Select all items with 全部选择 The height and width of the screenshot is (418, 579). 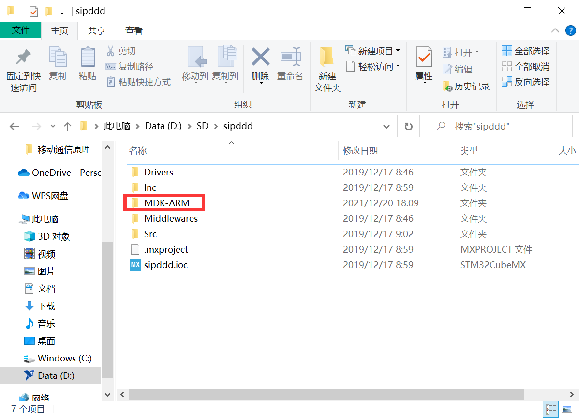[x=525, y=50]
